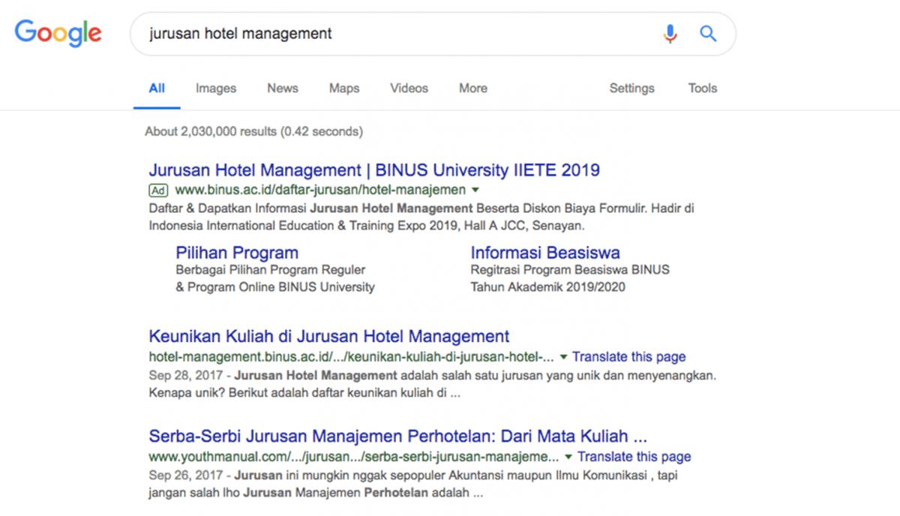Open the Informasi Beasiswa sitelink
This screenshot has width=900, height=516.
tap(545, 253)
